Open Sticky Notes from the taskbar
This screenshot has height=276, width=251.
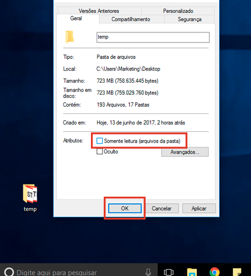[x=237, y=272]
